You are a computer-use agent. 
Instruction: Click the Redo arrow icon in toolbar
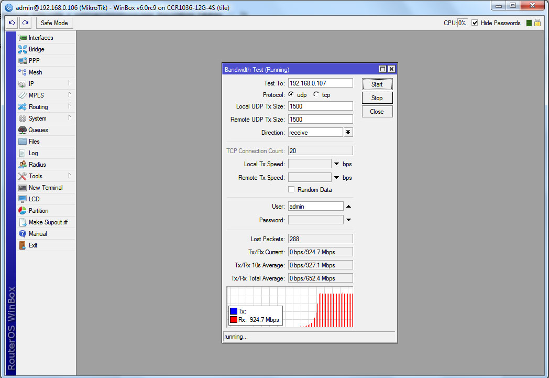(x=26, y=23)
